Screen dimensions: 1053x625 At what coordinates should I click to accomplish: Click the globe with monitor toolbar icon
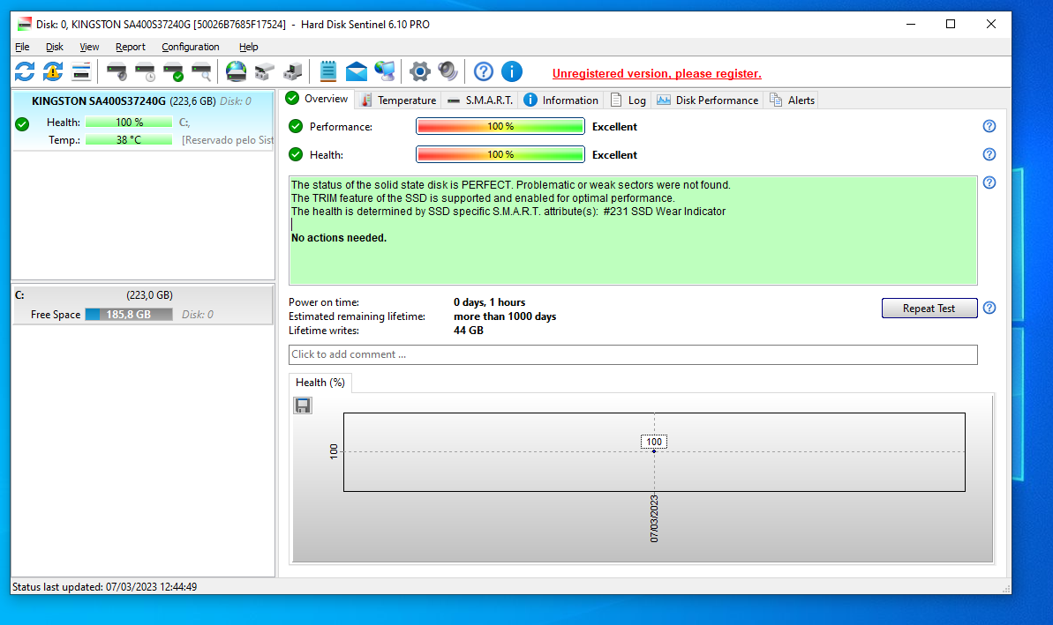pos(385,71)
